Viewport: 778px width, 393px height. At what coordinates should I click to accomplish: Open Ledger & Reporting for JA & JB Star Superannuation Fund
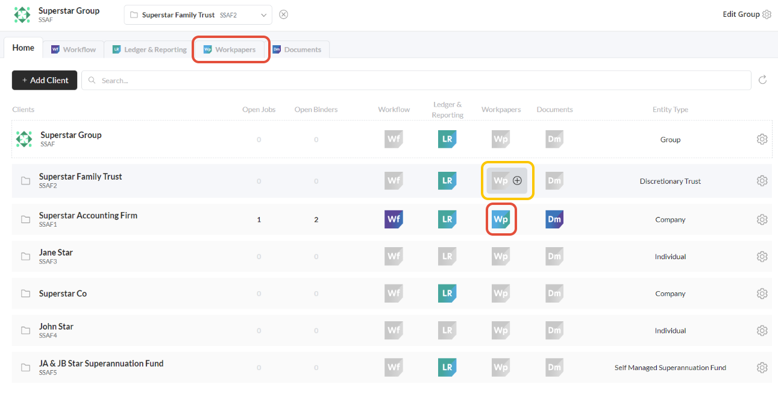point(447,367)
